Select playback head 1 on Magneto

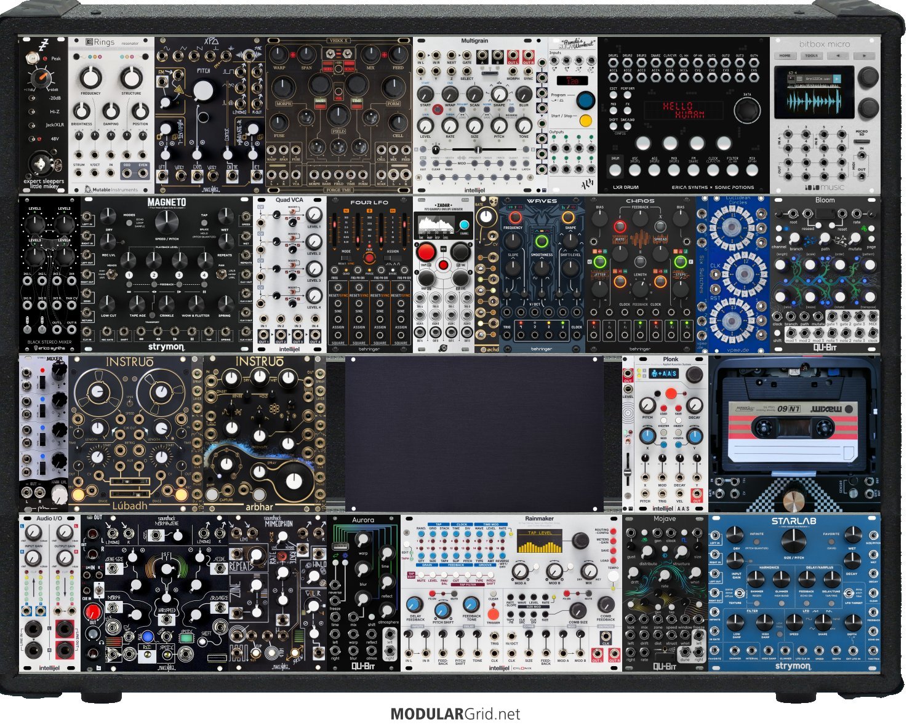(x=129, y=275)
